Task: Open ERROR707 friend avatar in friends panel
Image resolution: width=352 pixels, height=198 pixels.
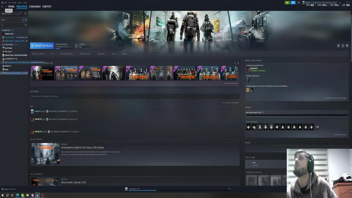Action: pyautogui.click(x=248, y=70)
